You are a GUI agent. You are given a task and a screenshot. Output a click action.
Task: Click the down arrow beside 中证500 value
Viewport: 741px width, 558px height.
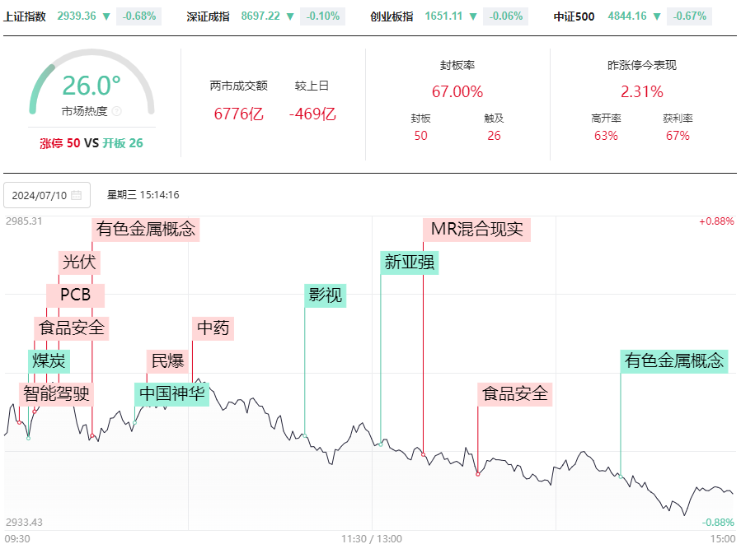click(657, 16)
